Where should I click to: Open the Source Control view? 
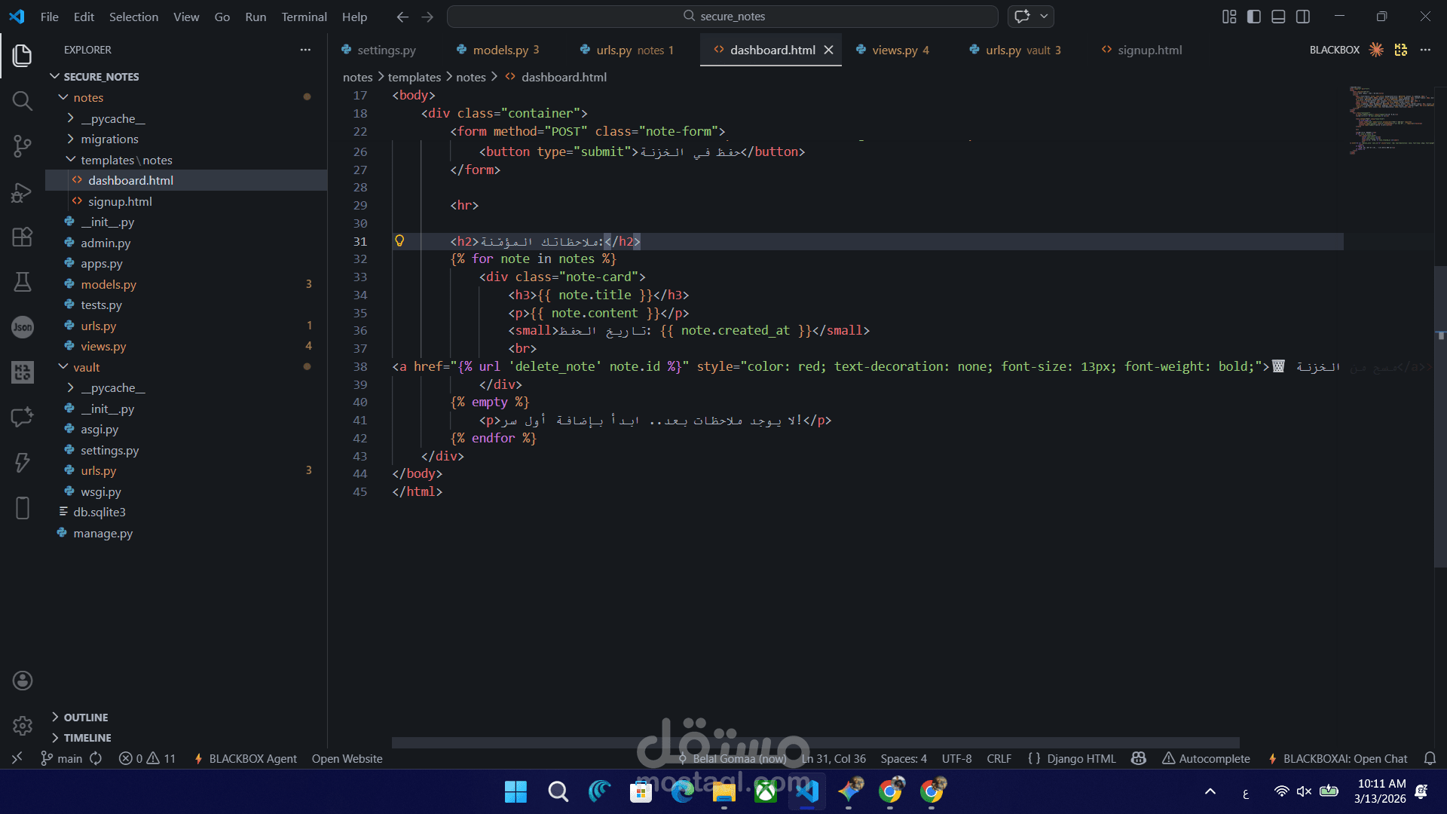[22, 145]
